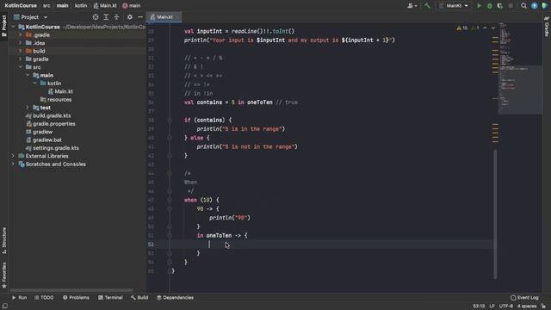This screenshot has height=310, width=551.
Task: Select the gradlew file
Action: pos(40,132)
